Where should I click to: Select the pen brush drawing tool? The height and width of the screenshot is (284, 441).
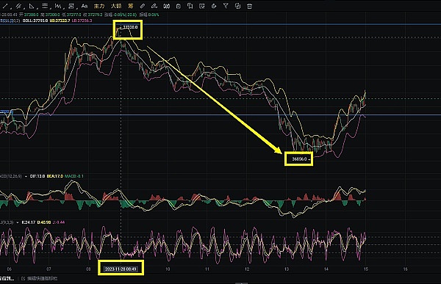[x=154, y=6]
